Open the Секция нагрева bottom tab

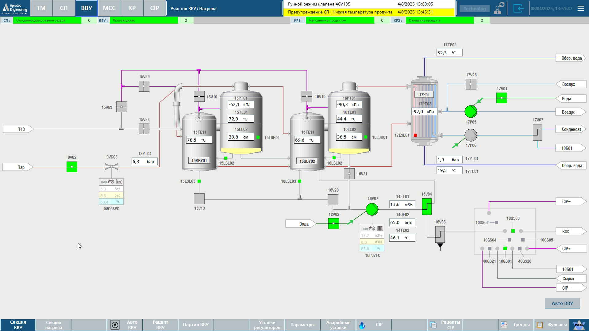point(54,325)
